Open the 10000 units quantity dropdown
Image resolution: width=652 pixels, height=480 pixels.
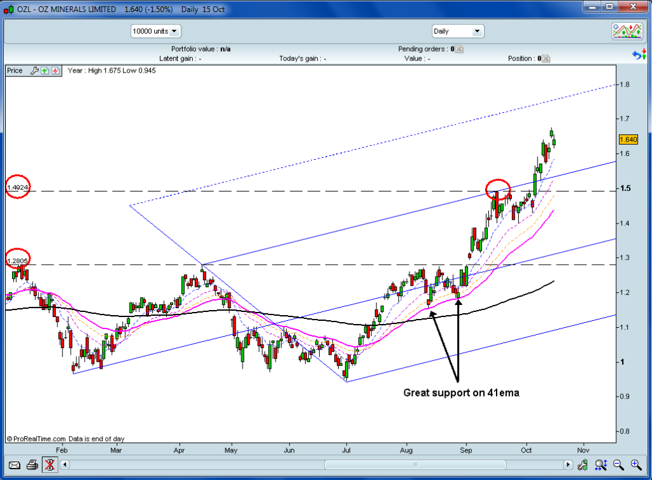point(156,31)
